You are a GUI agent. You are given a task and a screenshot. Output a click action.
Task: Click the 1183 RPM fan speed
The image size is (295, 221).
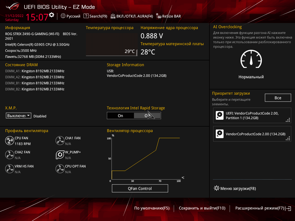coord(22,144)
